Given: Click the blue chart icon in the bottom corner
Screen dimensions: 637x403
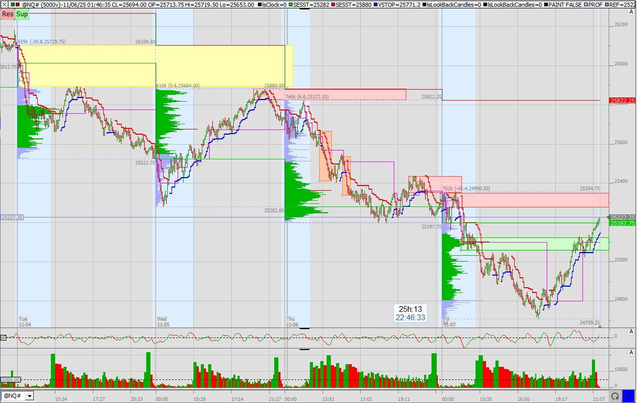Looking at the screenshot, I should [x=629, y=396].
